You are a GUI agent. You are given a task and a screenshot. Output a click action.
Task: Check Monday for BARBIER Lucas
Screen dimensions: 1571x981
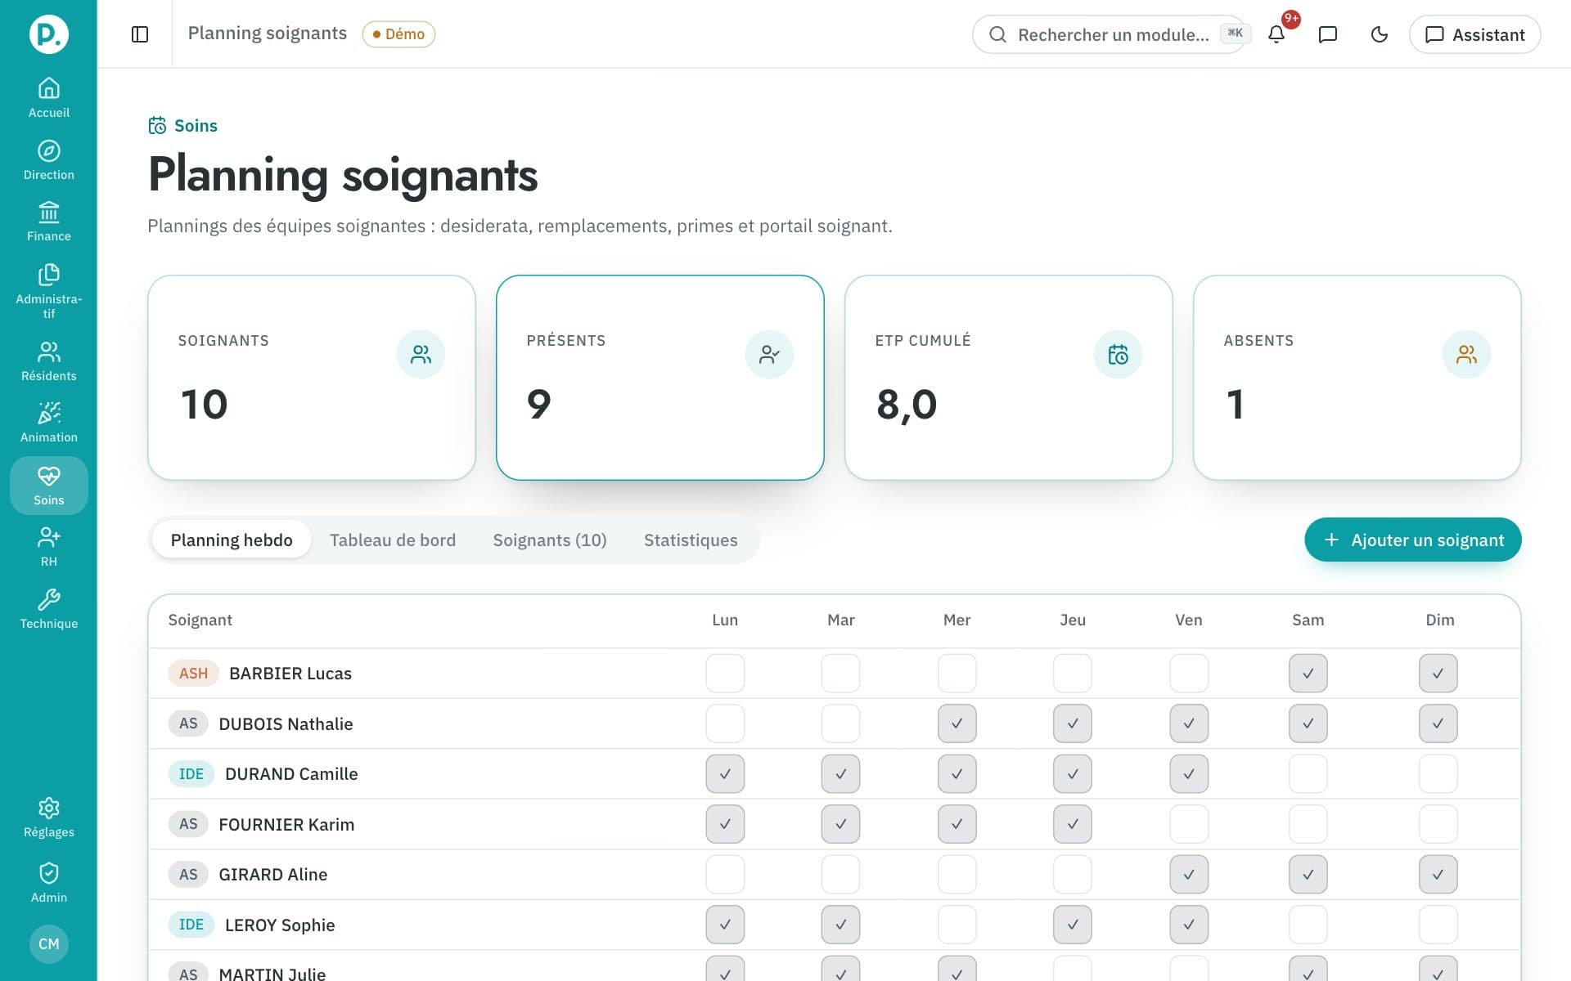[725, 674]
